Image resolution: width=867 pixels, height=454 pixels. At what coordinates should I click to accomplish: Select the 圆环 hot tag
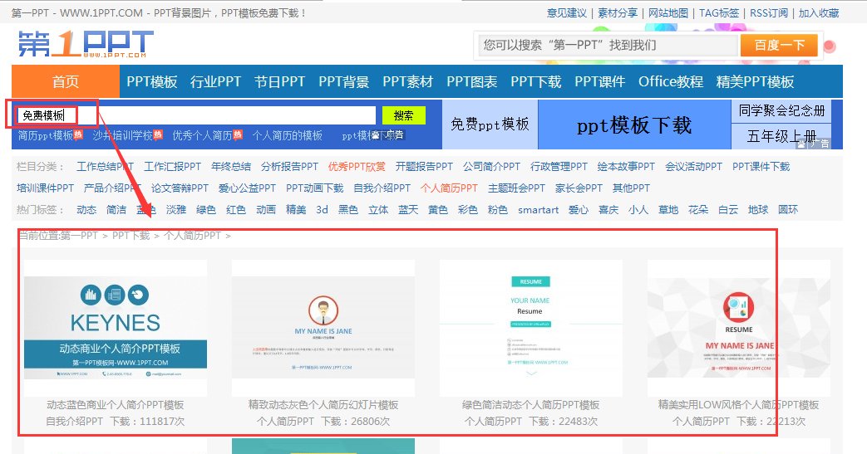[788, 209]
